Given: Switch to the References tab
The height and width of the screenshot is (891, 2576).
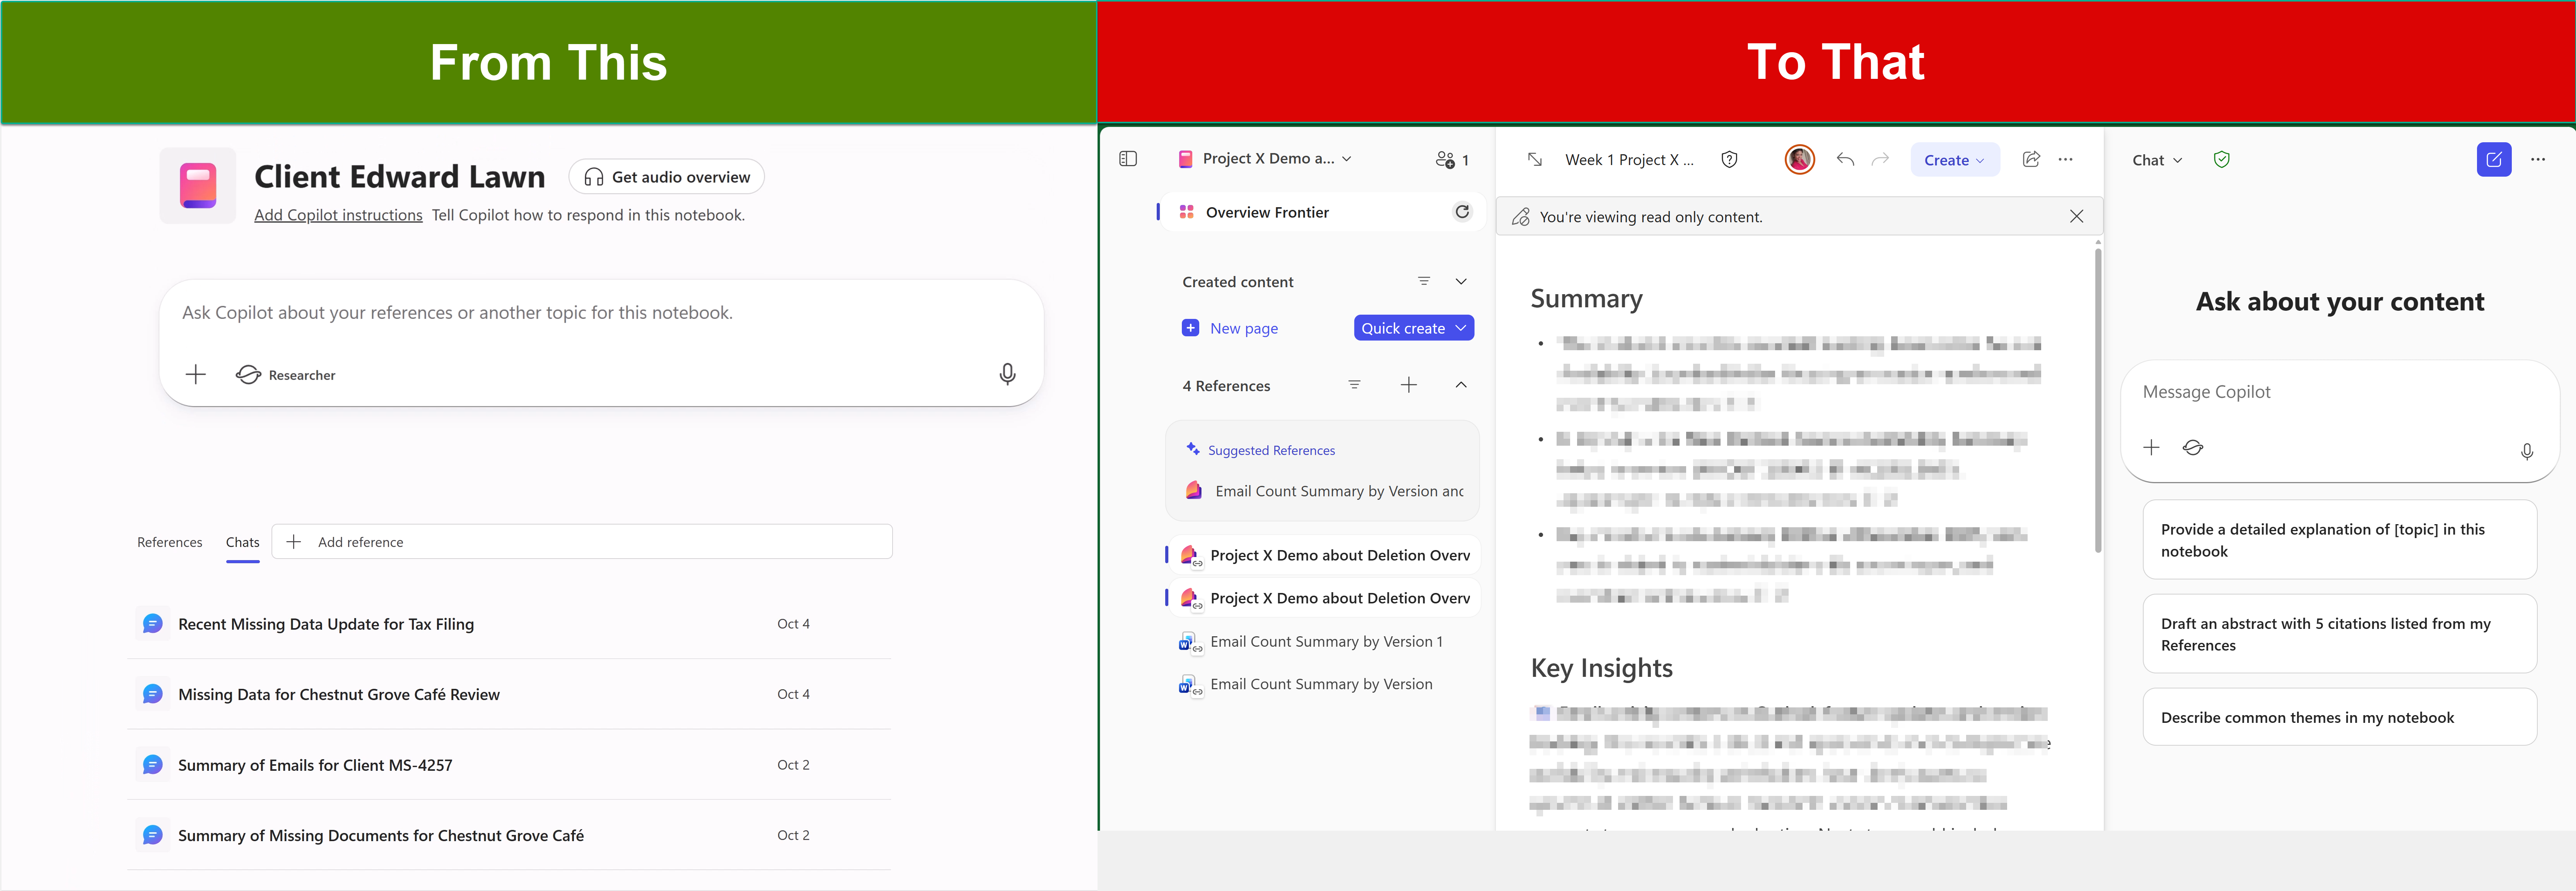Looking at the screenshot, I should coord(170,542).
